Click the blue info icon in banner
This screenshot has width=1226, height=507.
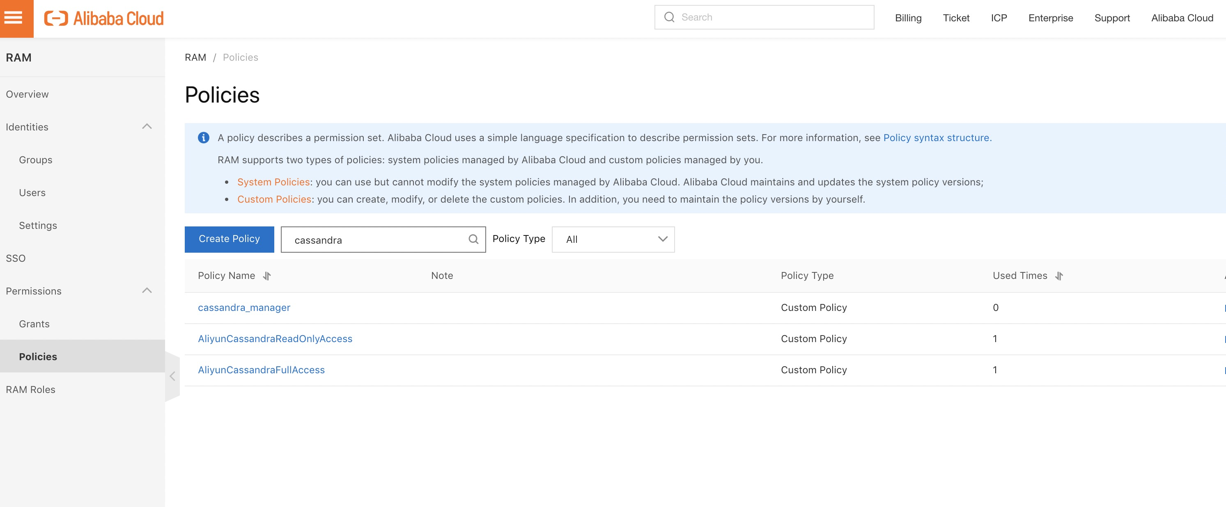[x=203, y=137]
